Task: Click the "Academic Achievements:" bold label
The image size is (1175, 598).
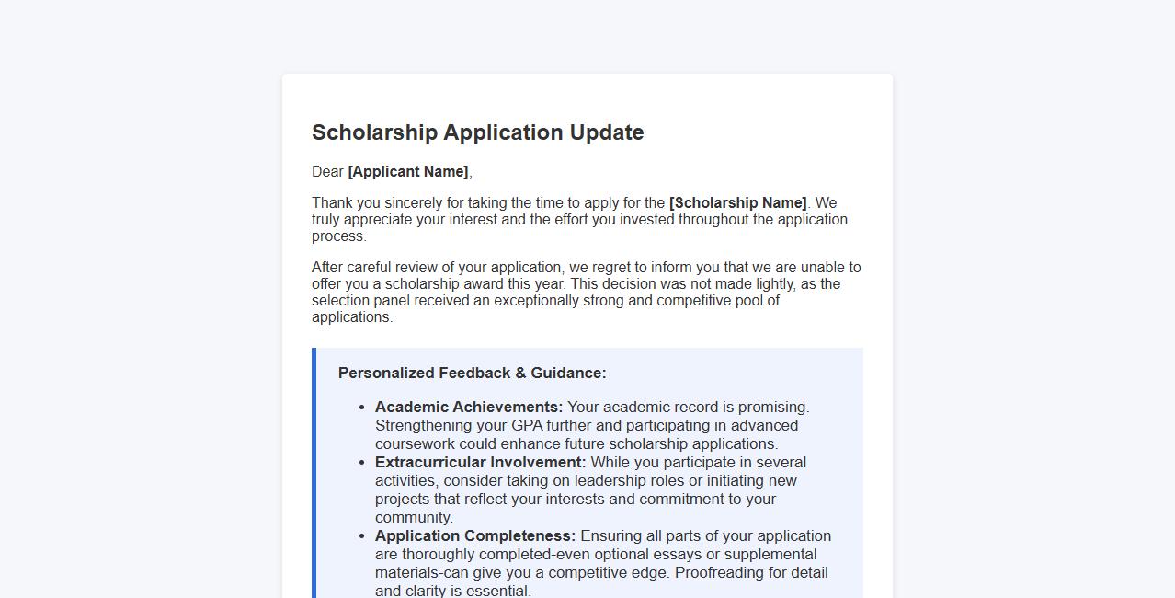Action: (469, 408)
